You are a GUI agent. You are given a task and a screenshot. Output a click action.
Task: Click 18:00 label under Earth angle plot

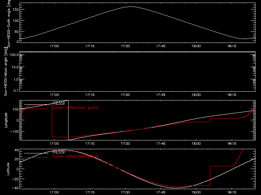click(196, 46)
